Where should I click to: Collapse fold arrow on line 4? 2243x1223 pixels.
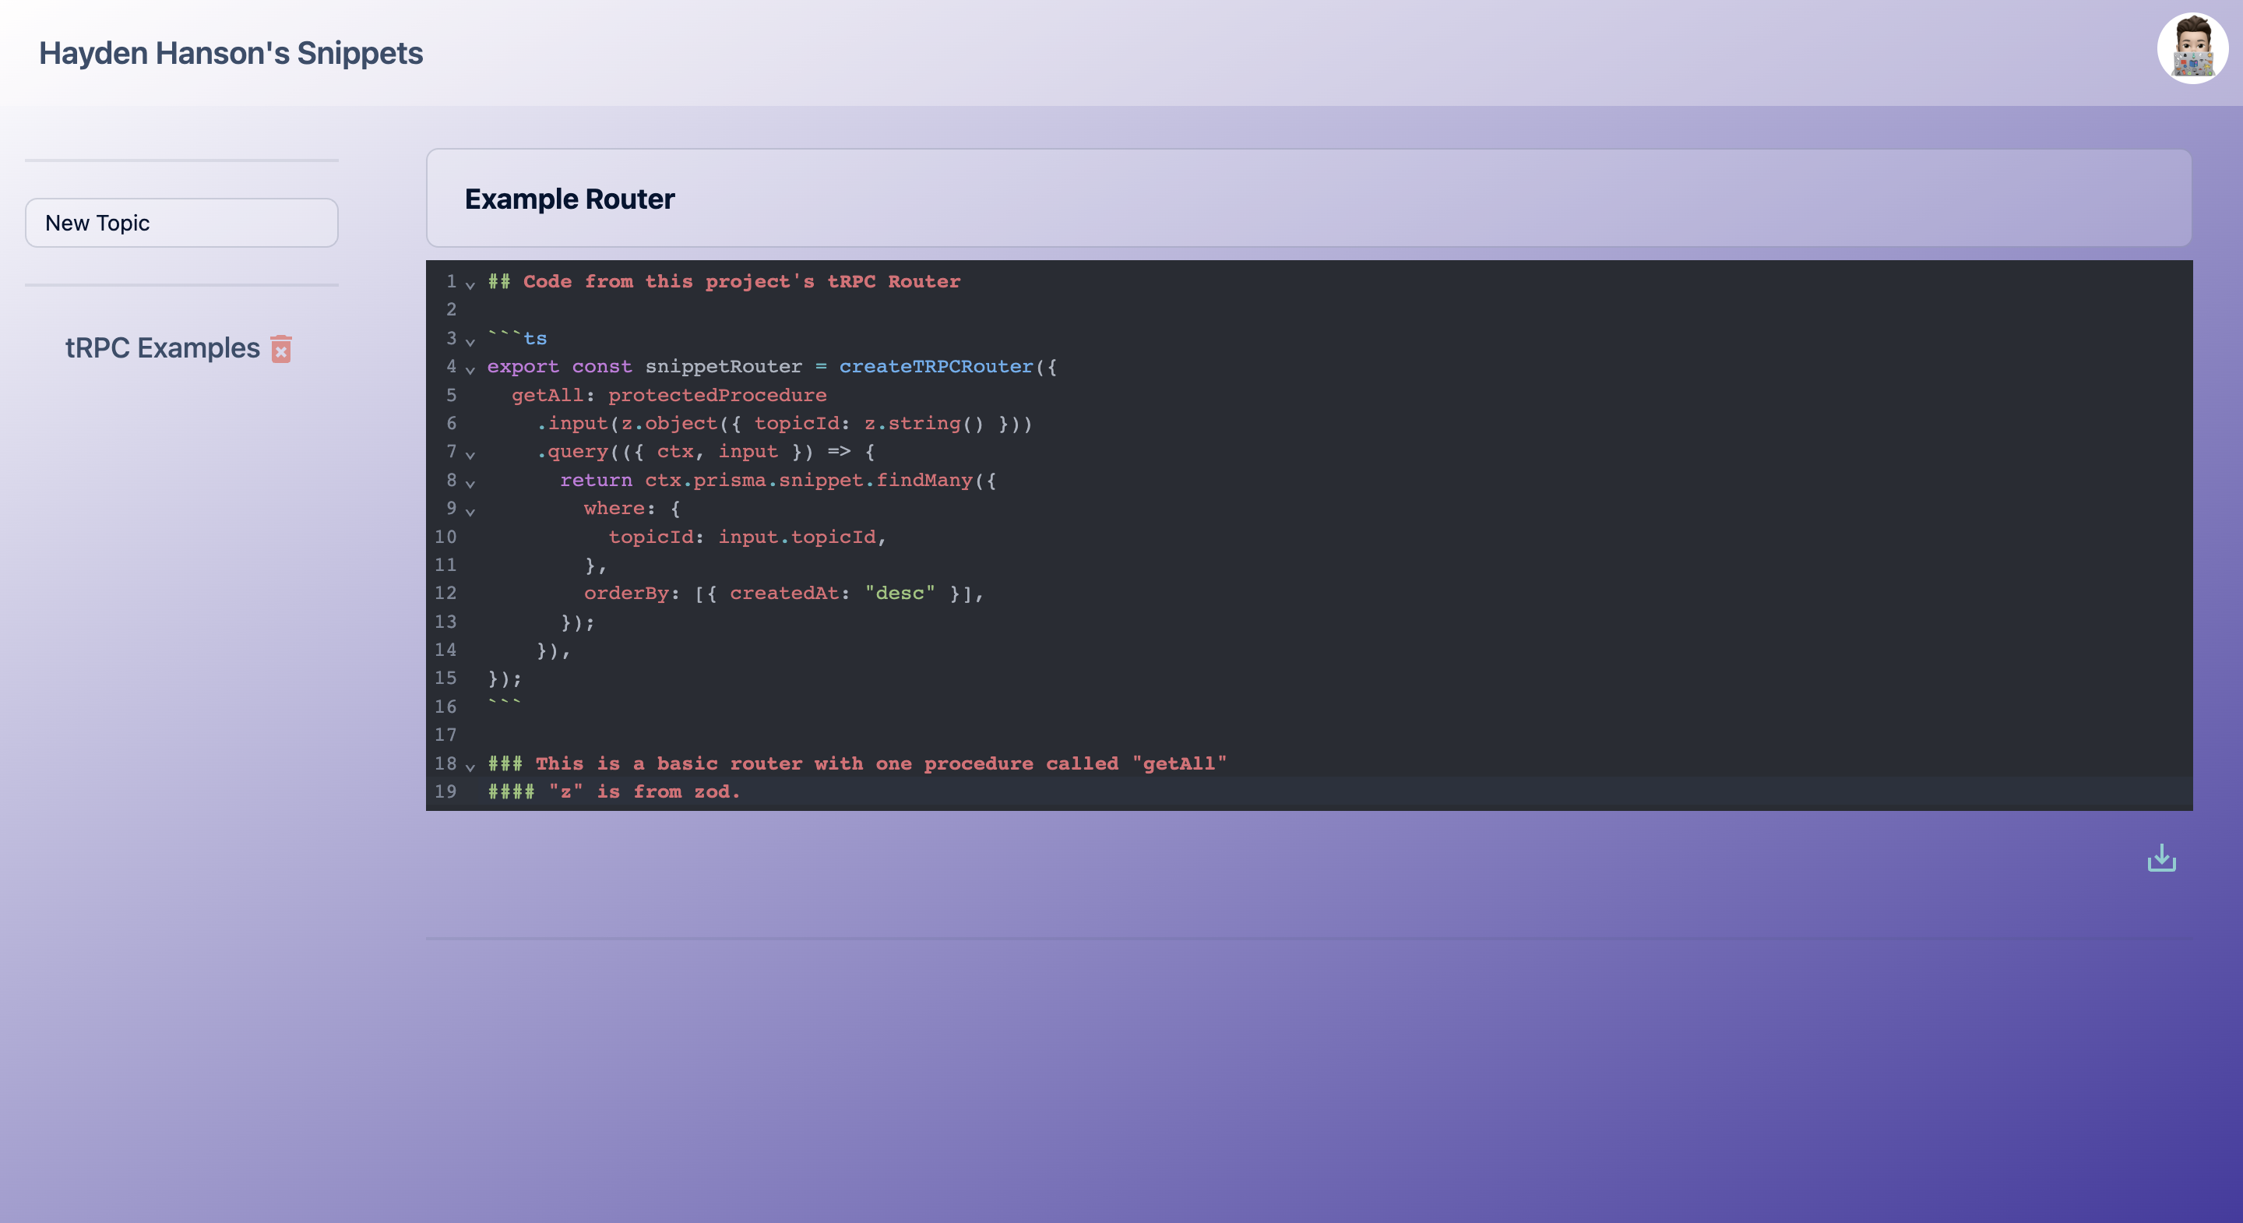click(470, 370)
